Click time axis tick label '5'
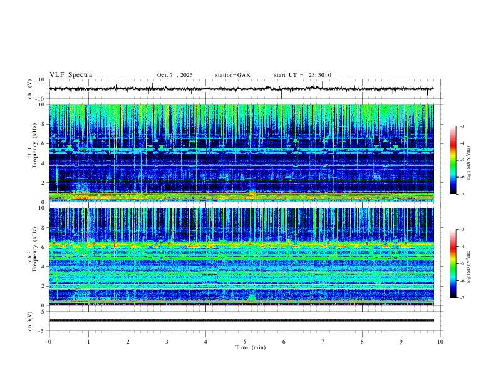Screen dimensions: 496x383 pos(245,342)
